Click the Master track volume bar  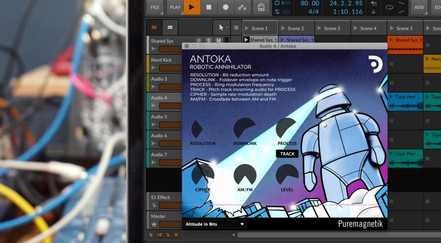coord(171,224)
